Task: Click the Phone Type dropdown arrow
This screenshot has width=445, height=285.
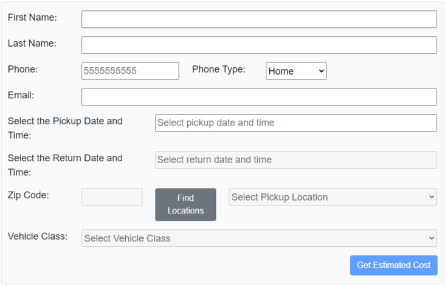Action: 321,71
